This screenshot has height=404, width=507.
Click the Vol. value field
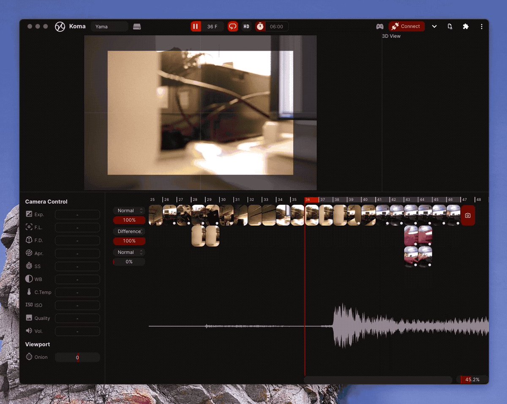point(77,331)
